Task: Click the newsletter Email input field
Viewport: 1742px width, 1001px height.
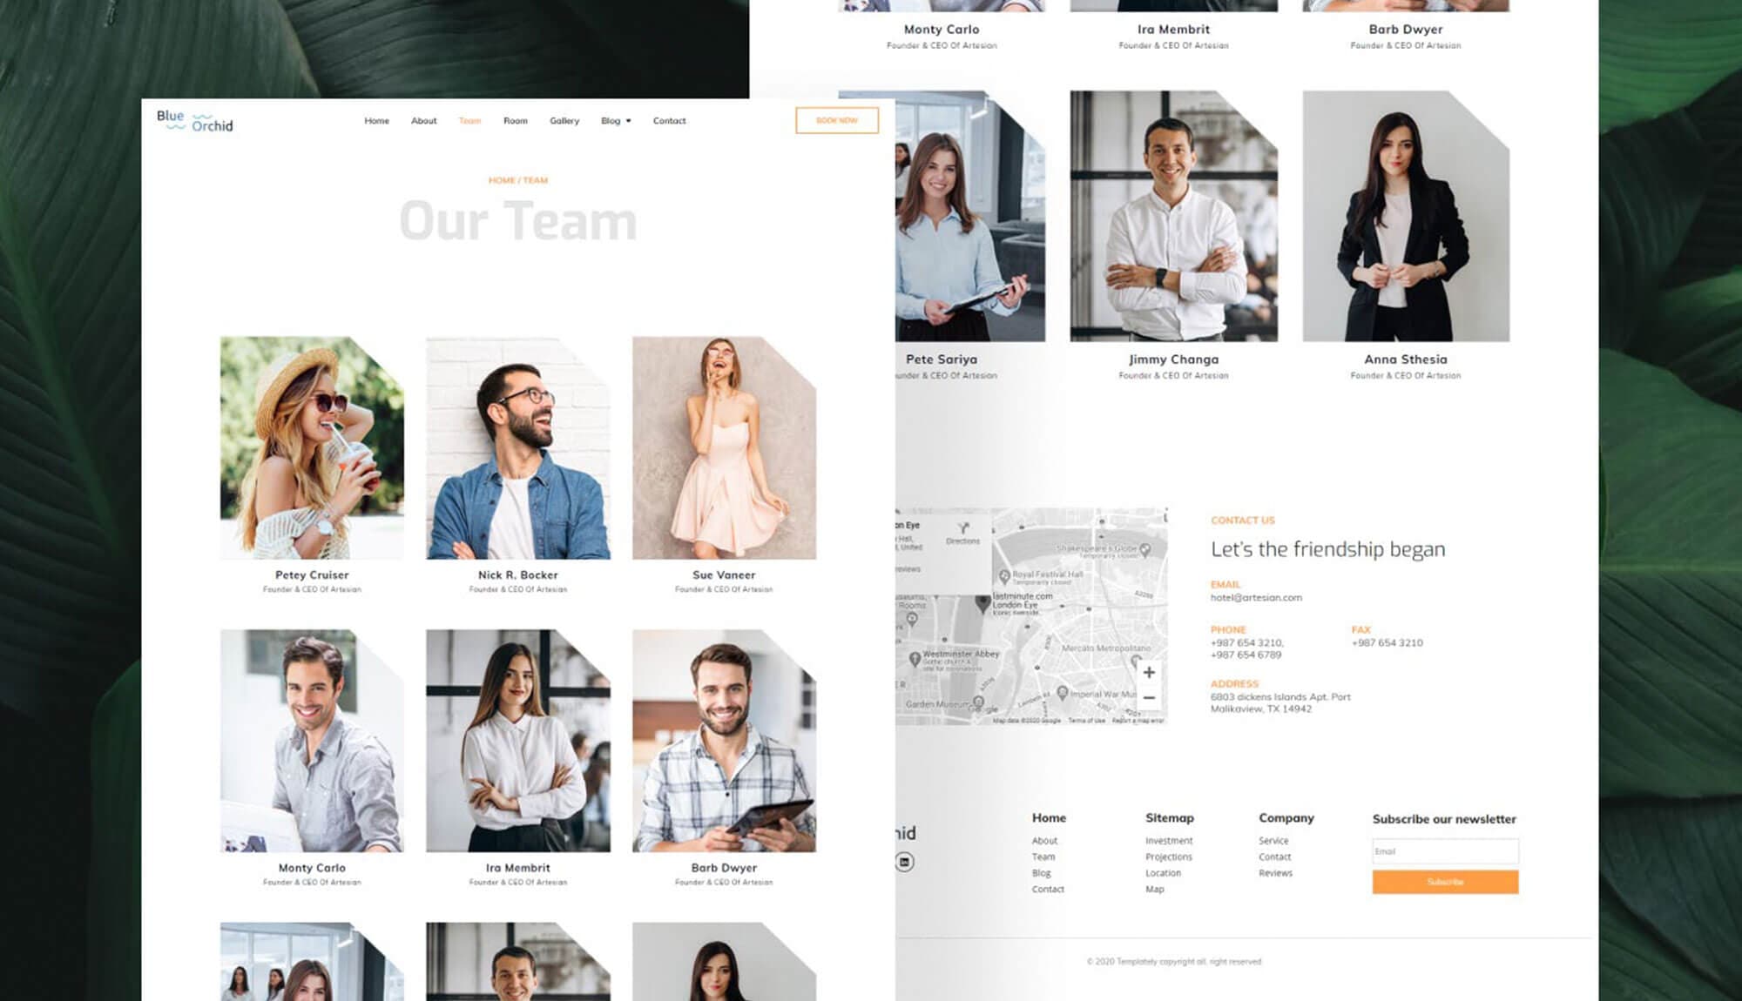Action: [x=1444, y=851]
